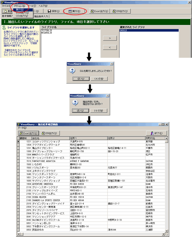
Task: Click the scroll-down arrow in the results grid
Action: click(167, 231)
